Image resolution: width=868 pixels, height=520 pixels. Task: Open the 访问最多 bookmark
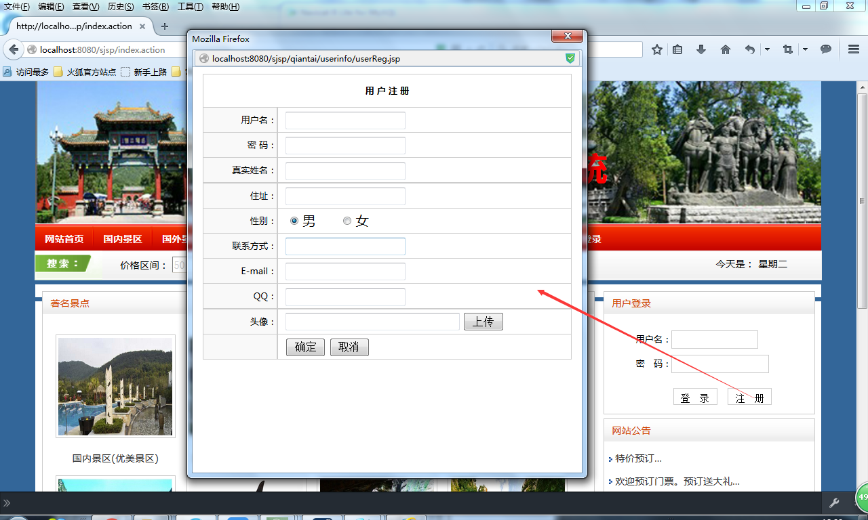pyautogui.click(x=26, y=72)
